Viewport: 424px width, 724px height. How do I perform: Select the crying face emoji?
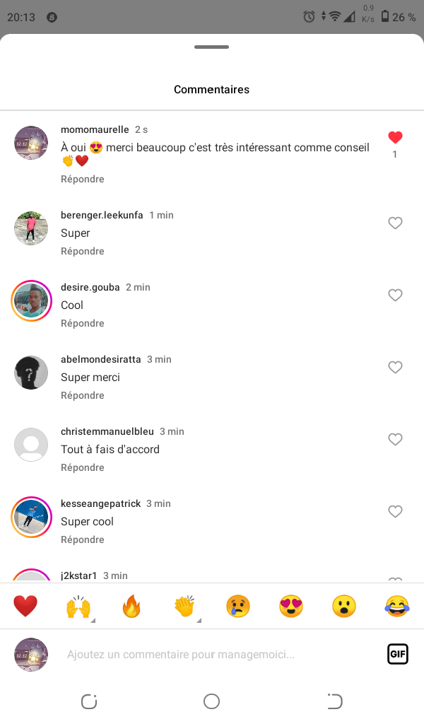click(238, 606)
